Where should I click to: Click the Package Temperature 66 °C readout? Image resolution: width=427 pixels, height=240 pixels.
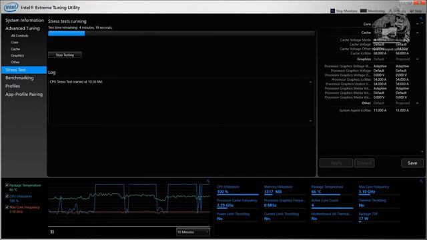(332, 189)
